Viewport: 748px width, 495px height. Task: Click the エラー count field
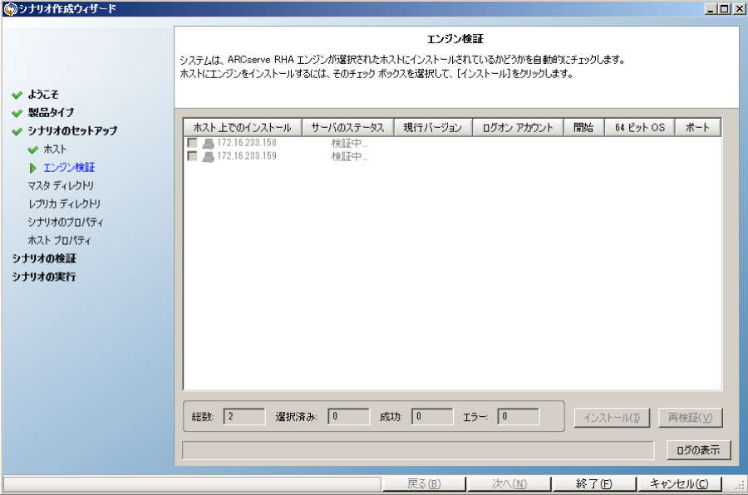518,416
